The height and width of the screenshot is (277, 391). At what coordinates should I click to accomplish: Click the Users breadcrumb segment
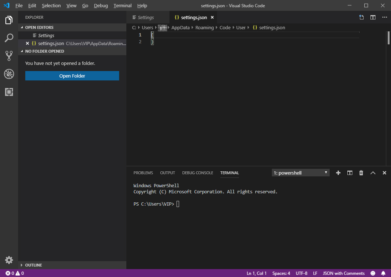point(147,28)
